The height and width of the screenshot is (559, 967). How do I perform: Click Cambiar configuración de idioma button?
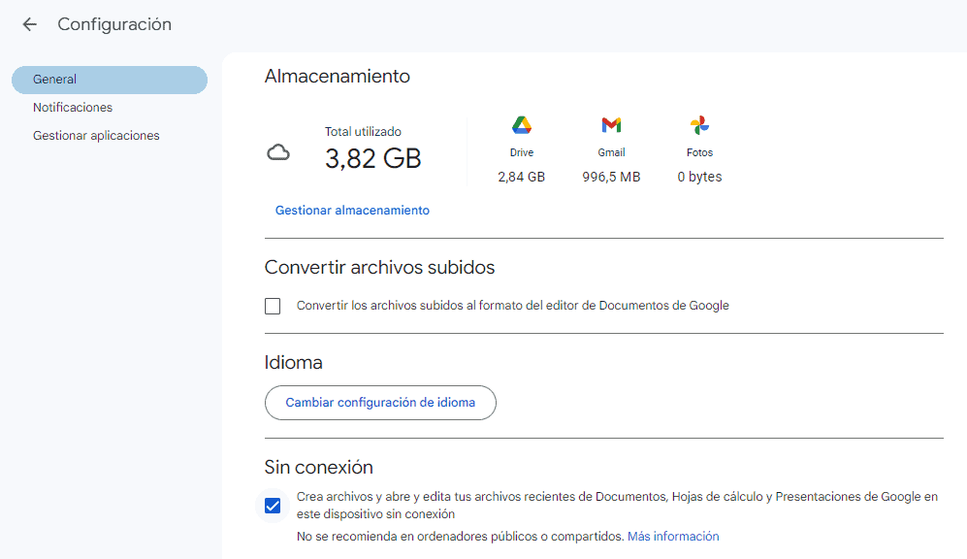pyautogui.click(x=380, y=403)
